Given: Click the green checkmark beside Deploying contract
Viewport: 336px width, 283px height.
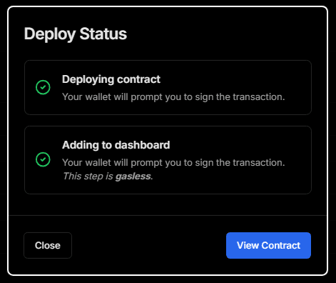Looking at the screenshot, I should (43, 87).
